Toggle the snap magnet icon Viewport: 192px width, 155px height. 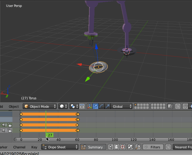(185, 107)
